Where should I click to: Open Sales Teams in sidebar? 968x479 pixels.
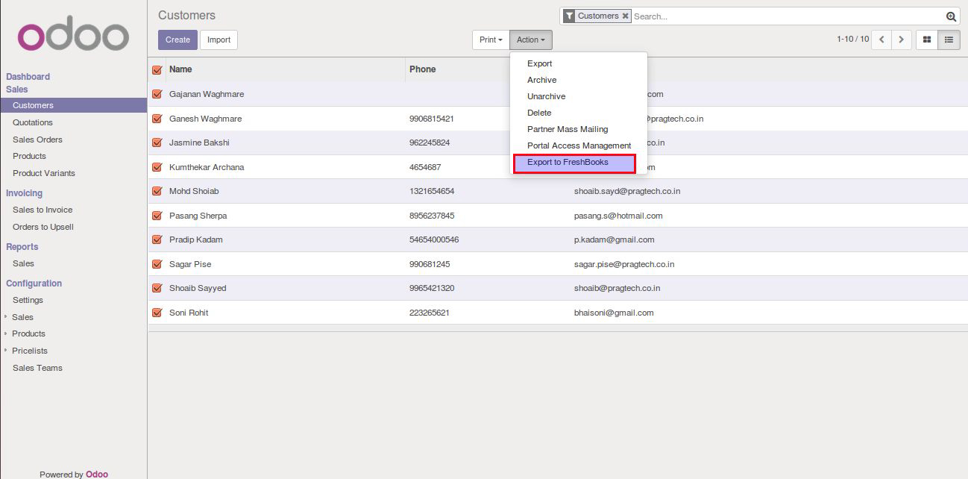(37, 368)
